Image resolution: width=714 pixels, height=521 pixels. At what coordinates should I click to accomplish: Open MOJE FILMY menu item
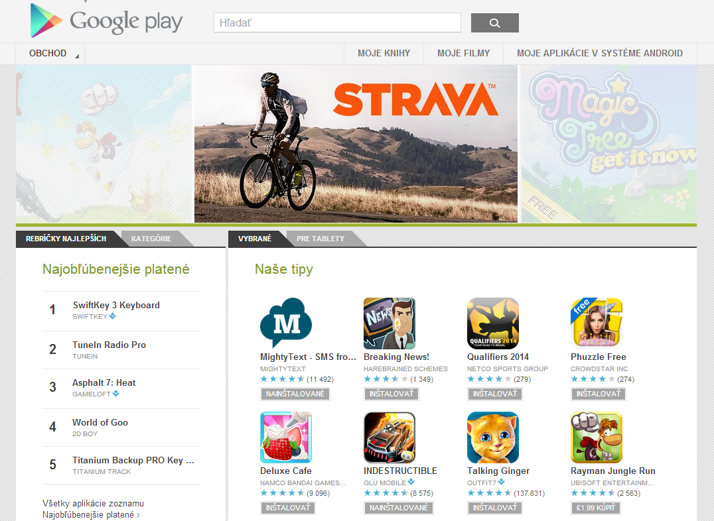pyautogui.click(x=464, y=53)
